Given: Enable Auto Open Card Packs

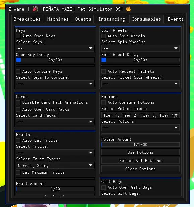Looking at the screenshot, I should click(18, 109).
